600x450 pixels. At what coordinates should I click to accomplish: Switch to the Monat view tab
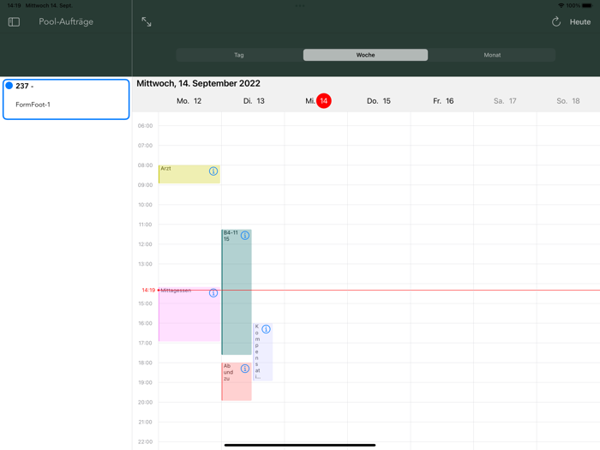tap(492, 55)
